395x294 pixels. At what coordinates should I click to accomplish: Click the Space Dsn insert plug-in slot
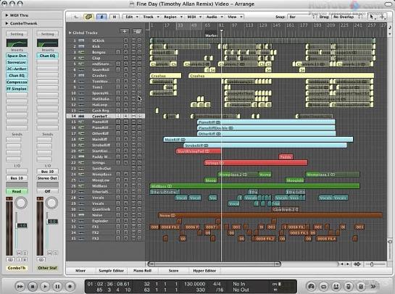pos(17,56)
